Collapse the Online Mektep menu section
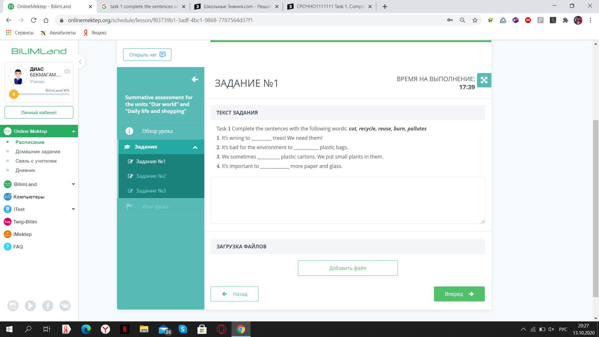 (73, 131)
